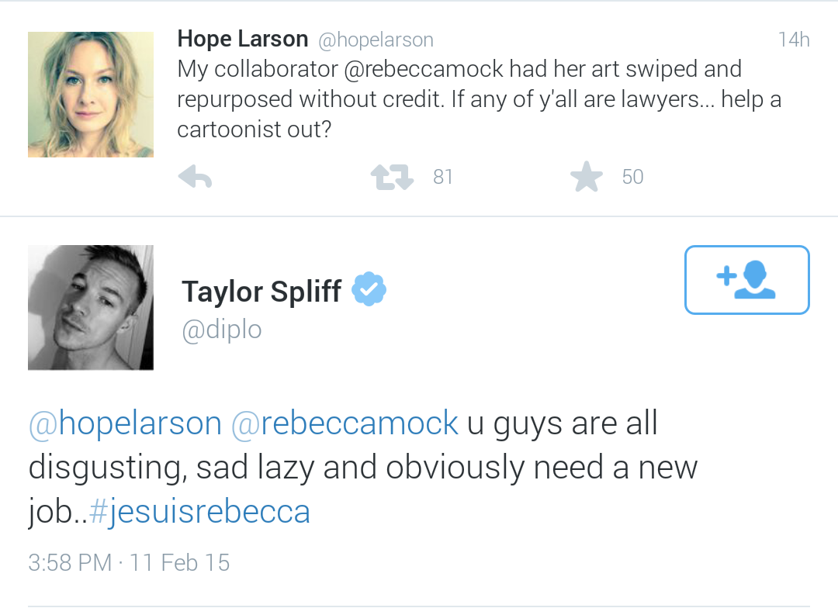Retweet Hope Larson's tweet via the retweet icon
The height and width of the screenshot is (608, 838).
point(393,177)
